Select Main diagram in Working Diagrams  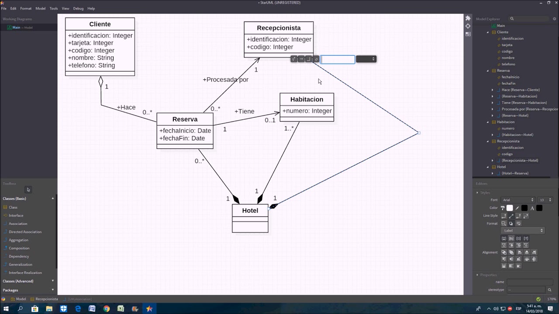16,27
